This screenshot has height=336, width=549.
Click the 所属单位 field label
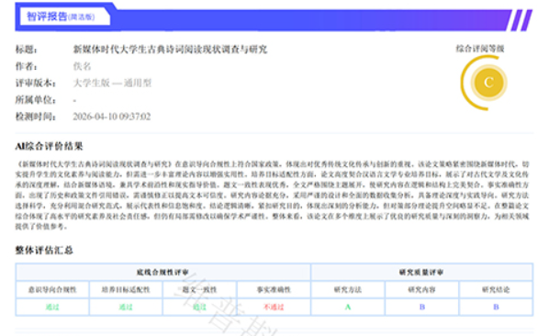point(36,100)
